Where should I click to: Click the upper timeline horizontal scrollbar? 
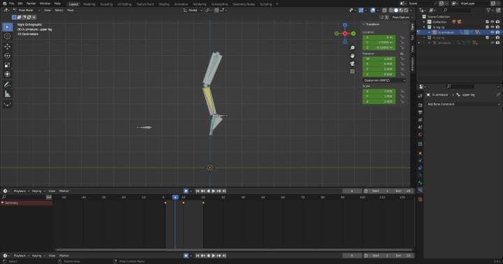coord(233,249)
